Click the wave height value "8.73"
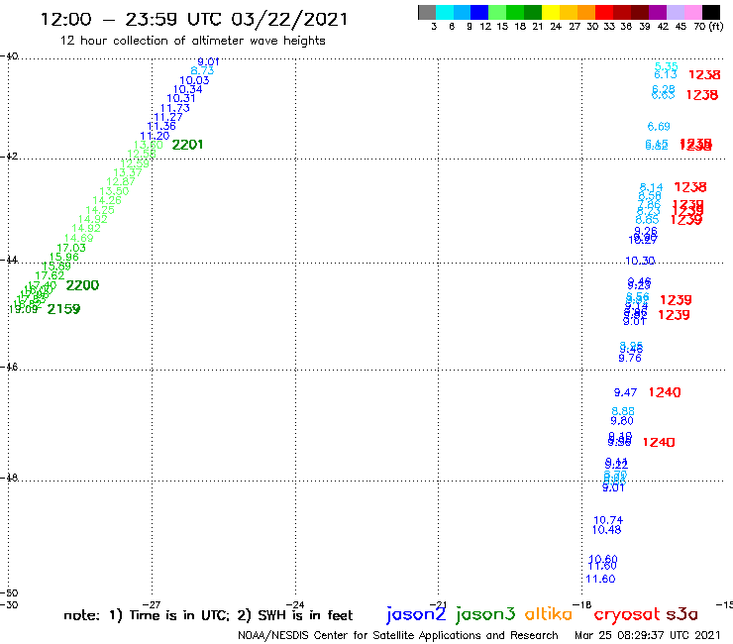The image size is (733, 644). pyautogui.click(x=202, y=70)
